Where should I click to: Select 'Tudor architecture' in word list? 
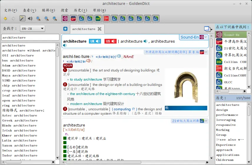[x=20, y=156]
